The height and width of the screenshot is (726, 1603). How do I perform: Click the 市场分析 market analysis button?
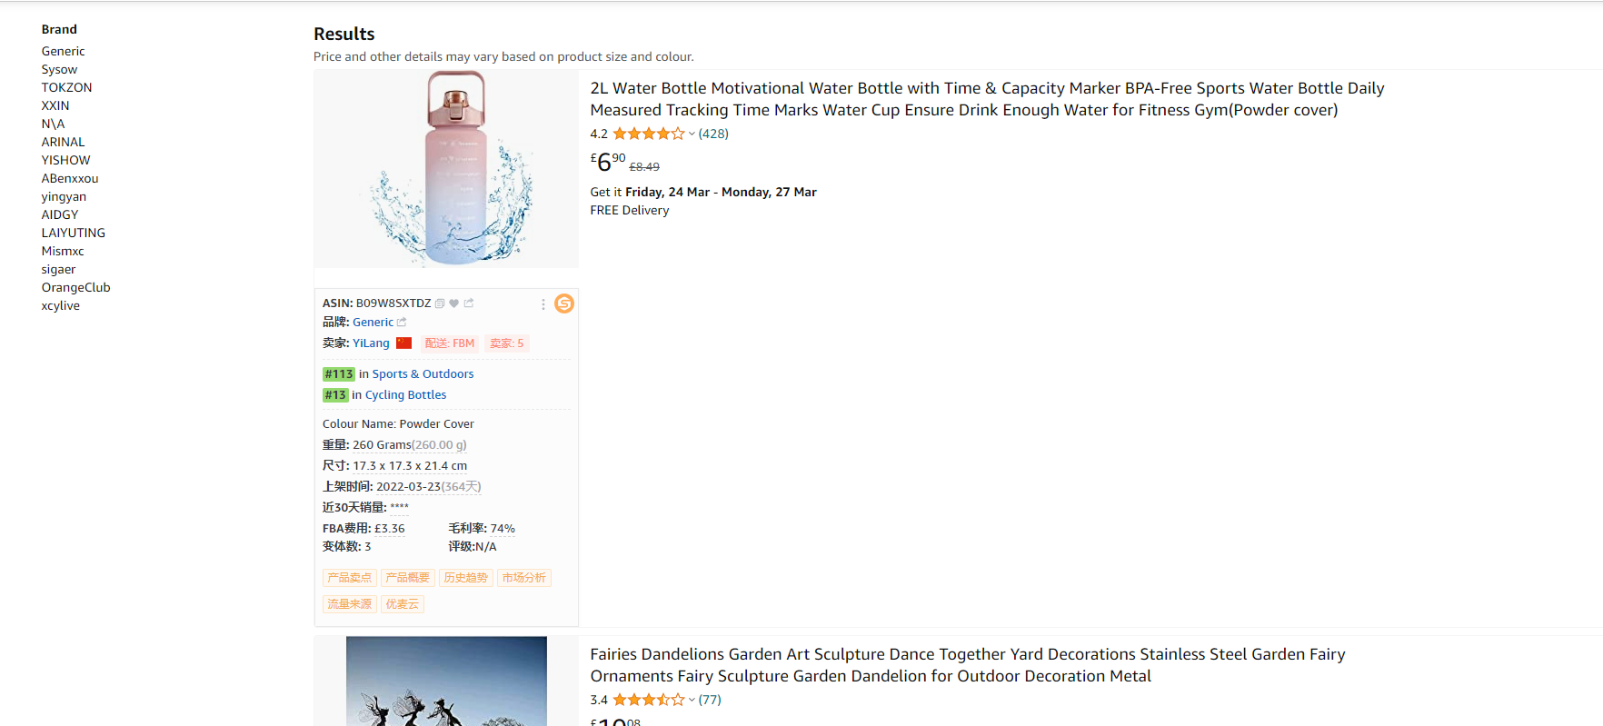click(524, 578)
